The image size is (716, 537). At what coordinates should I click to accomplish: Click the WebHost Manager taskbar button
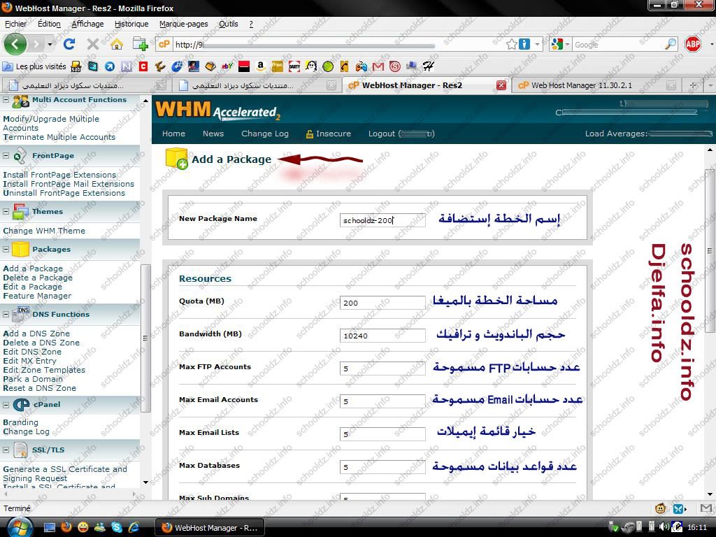click(x=210, y=527)
